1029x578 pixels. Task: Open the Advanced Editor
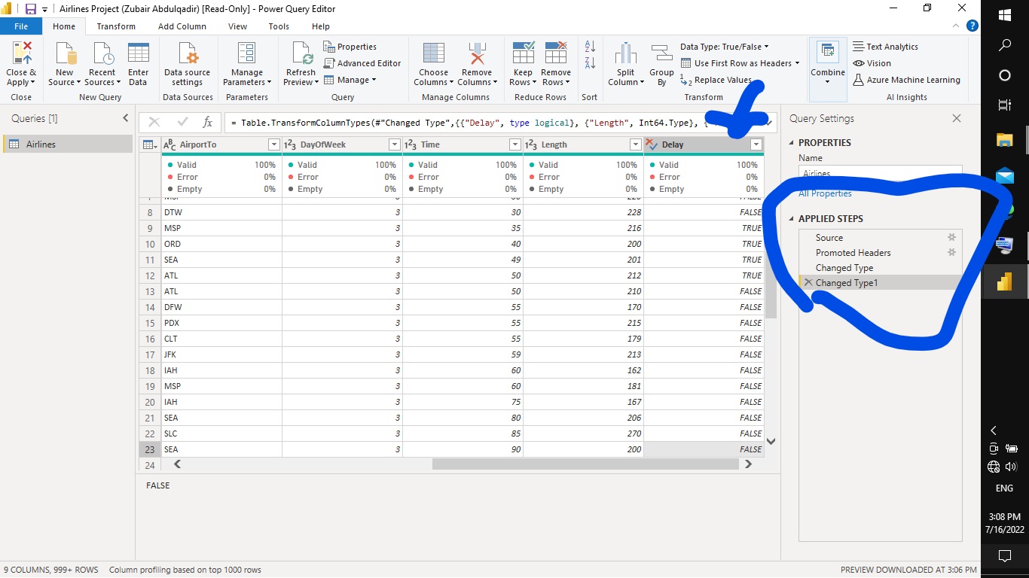click(x=362, y=63)
